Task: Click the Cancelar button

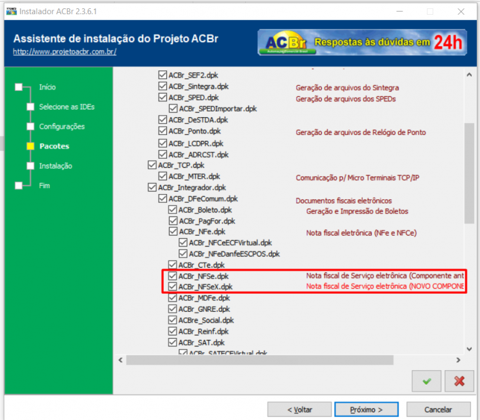Action: [x=438, y=410]
